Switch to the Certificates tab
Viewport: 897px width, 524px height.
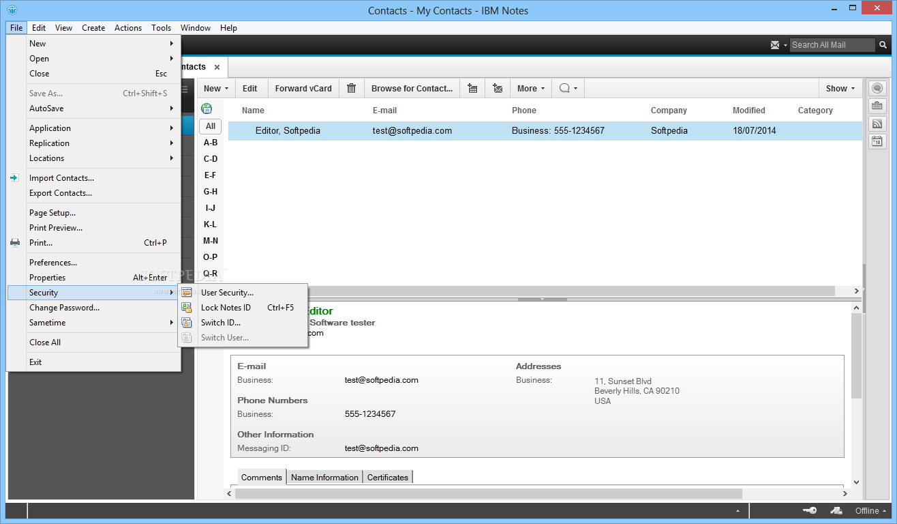[x=388, y=478]
